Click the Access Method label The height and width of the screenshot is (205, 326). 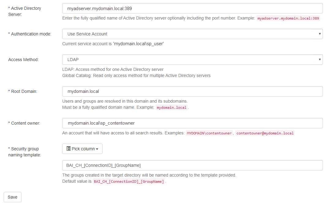(23, 60)
